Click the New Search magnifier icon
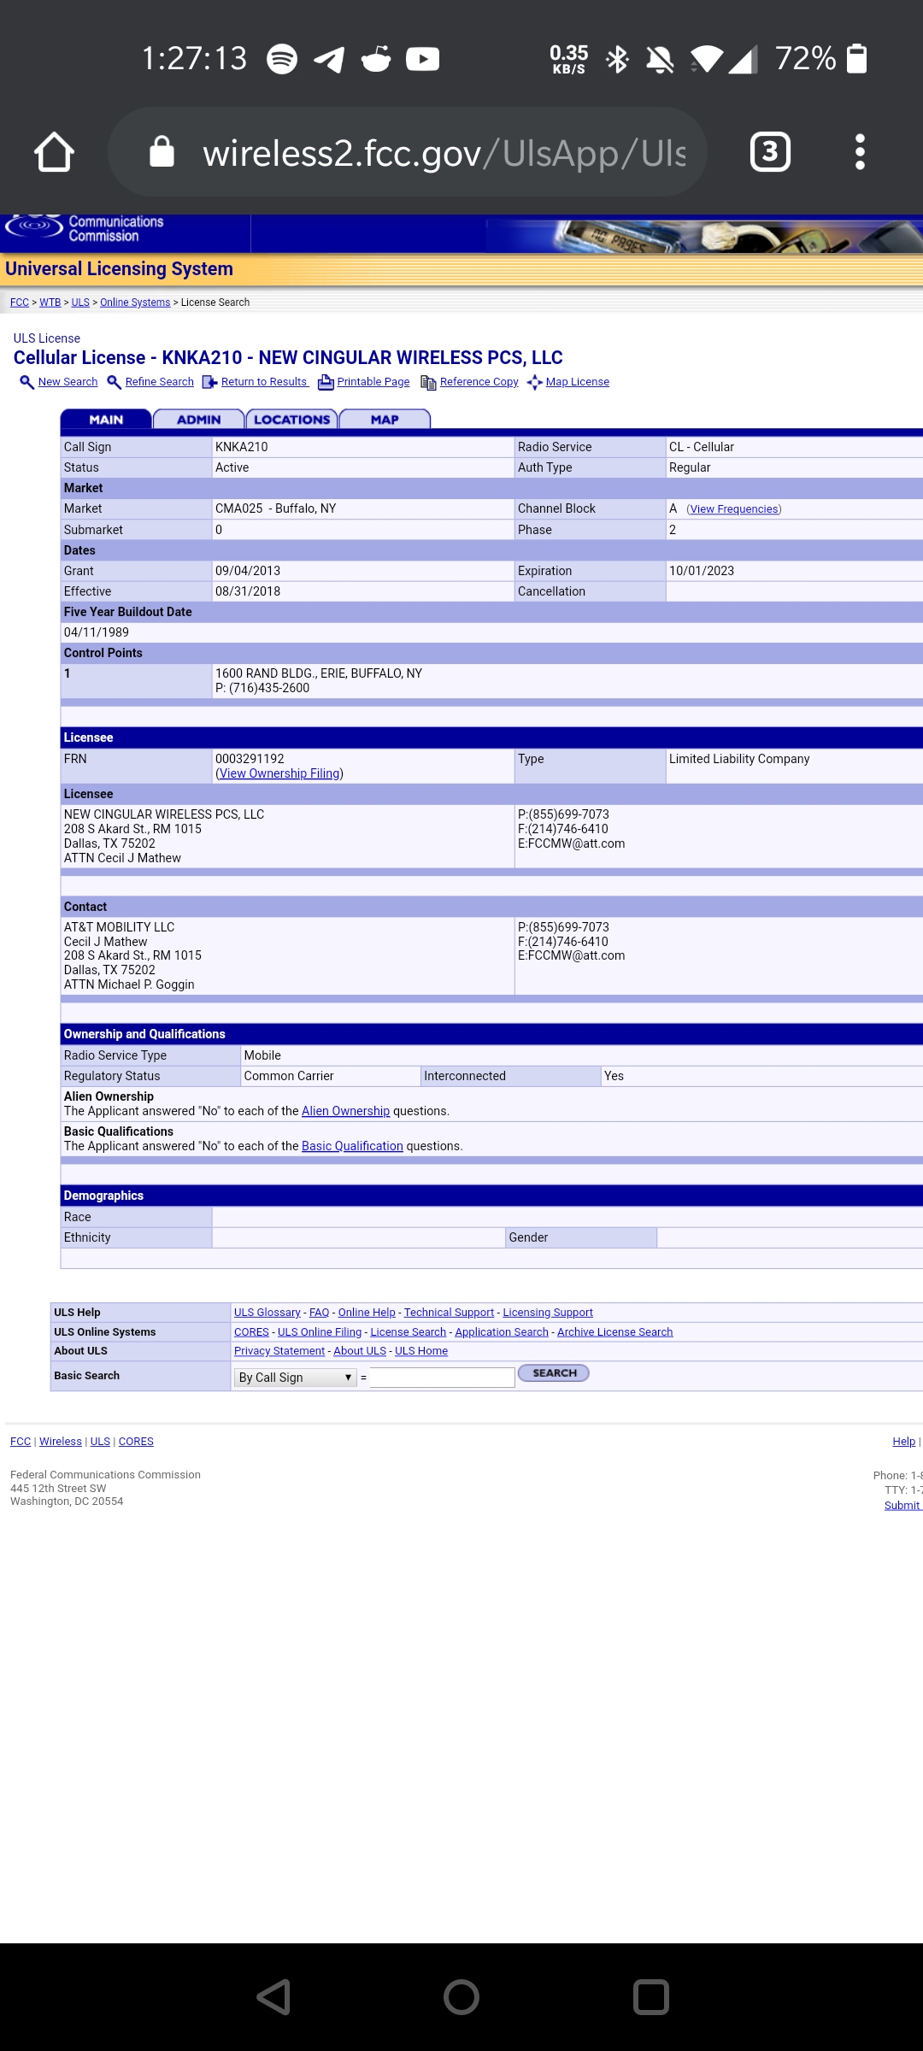This screenshot has width=923, height=2051. (26, 382)
